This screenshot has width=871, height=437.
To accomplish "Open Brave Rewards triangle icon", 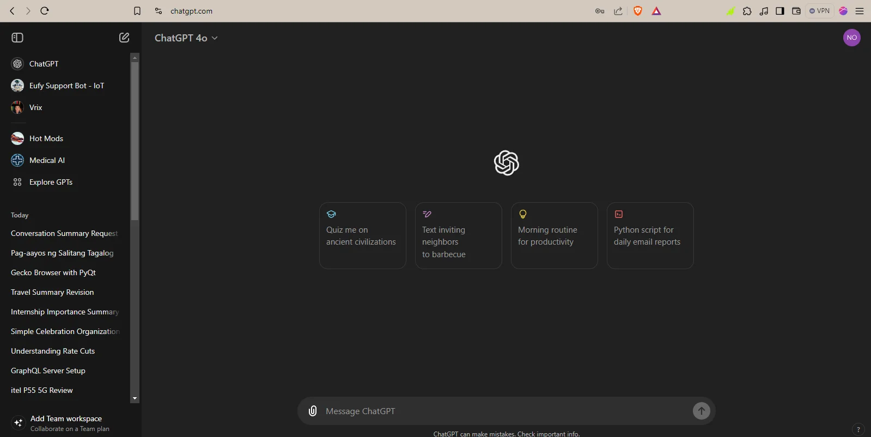I will 656,11.
